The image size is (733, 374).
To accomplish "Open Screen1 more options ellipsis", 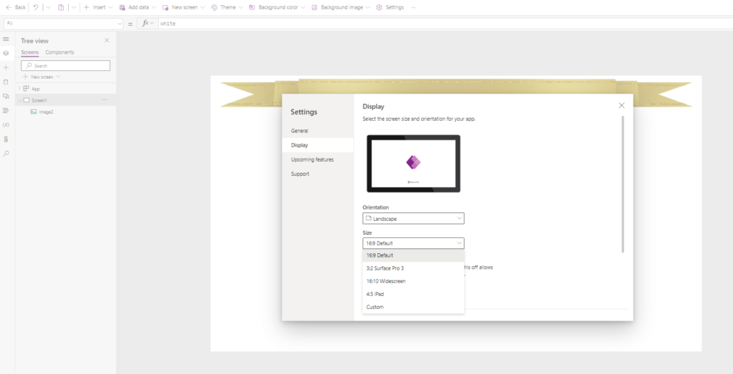I will coord(105,100).
